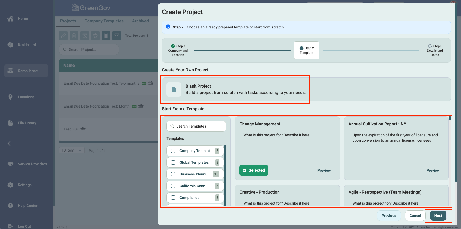Click the Dashboard pie chart icon
461x229 pixels.
click(x=10, y=45)
